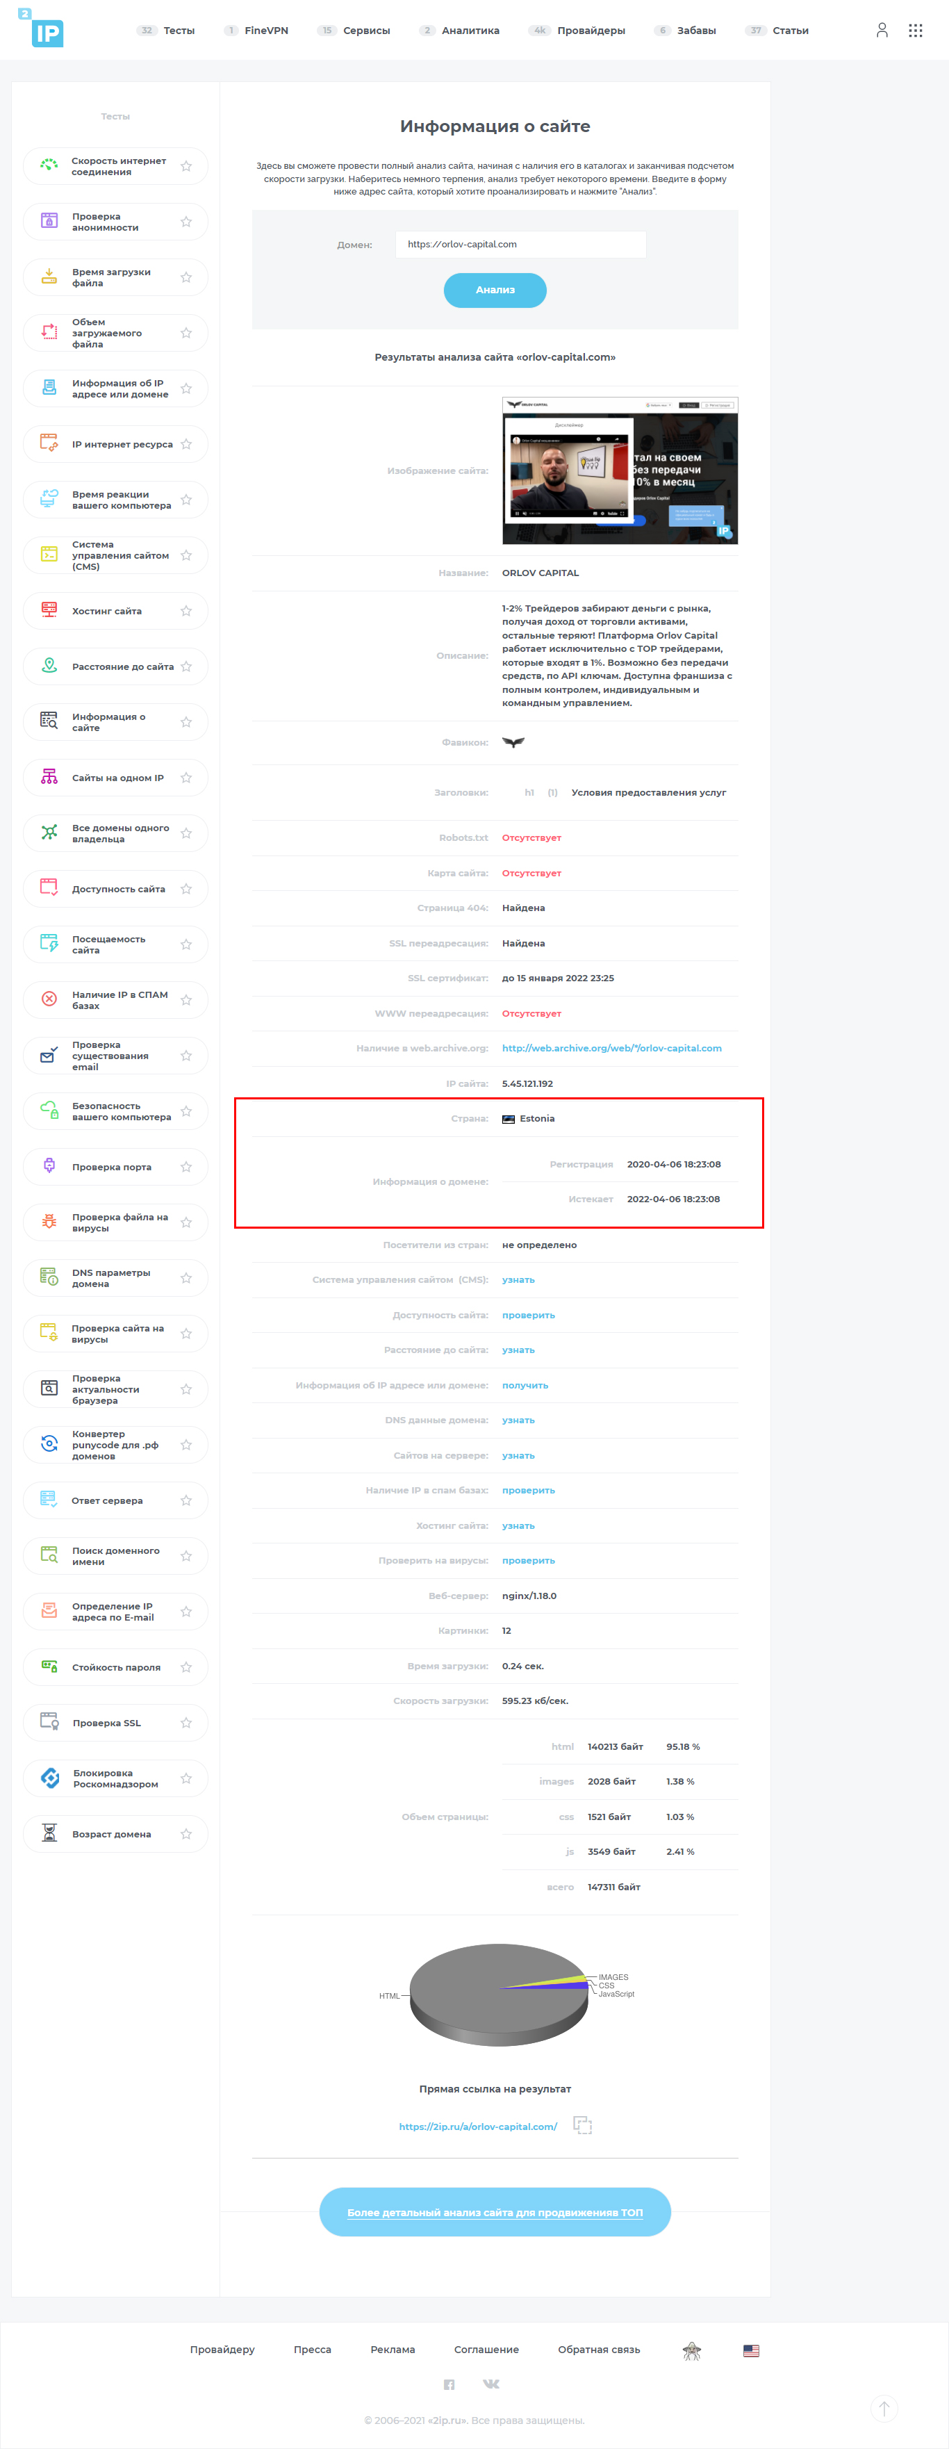Screen dimensions: 949x2449
Task: Toggle favorite star for 'Проверка SSL'
Action: [186, 1723]
